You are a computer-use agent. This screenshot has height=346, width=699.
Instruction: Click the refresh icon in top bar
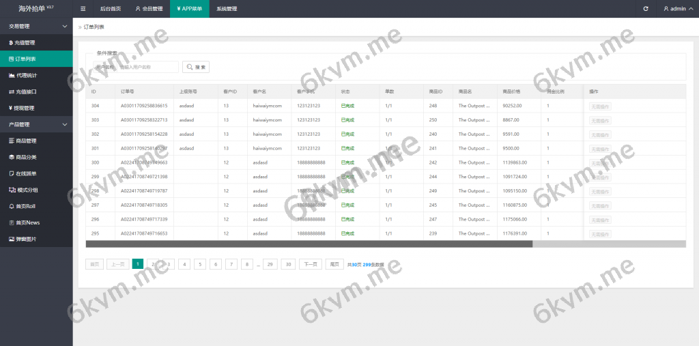(x=646, y=9)
